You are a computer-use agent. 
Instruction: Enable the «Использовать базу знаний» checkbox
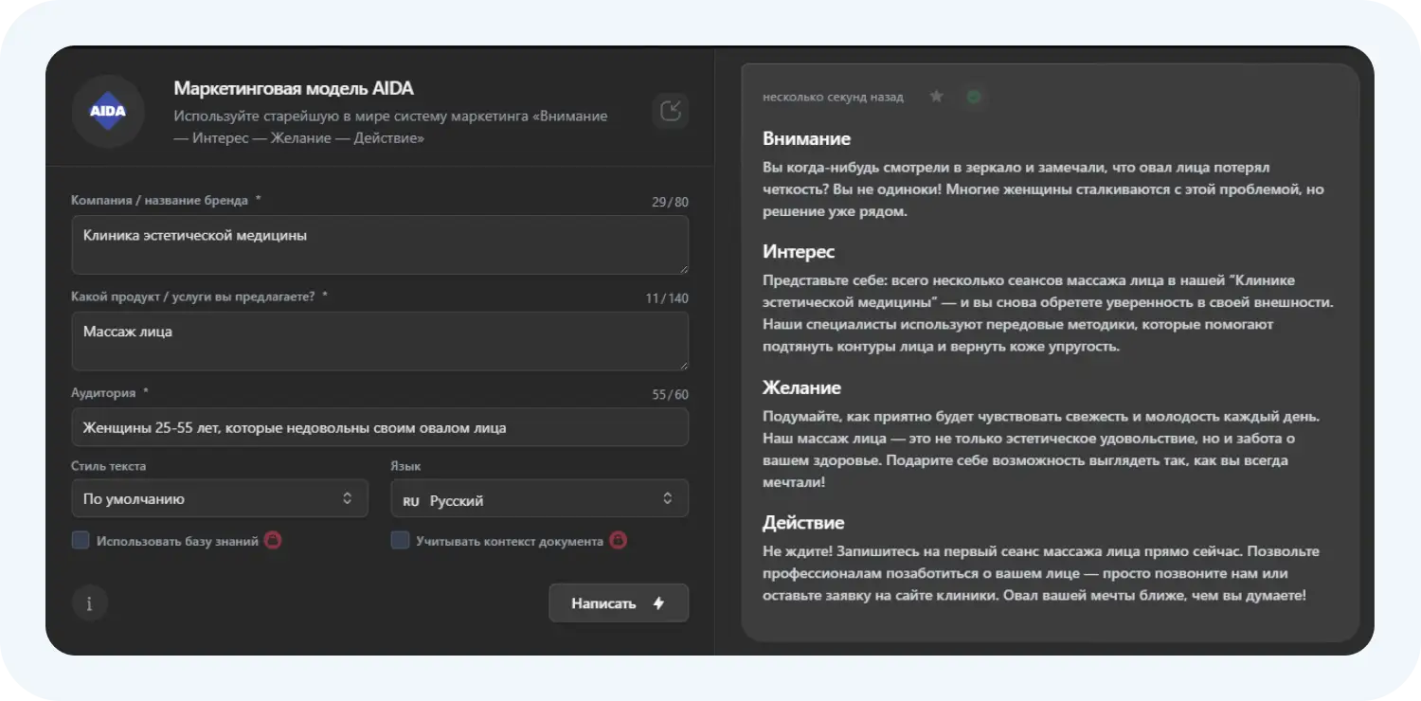pyautogui.click(x=81, y=541)
